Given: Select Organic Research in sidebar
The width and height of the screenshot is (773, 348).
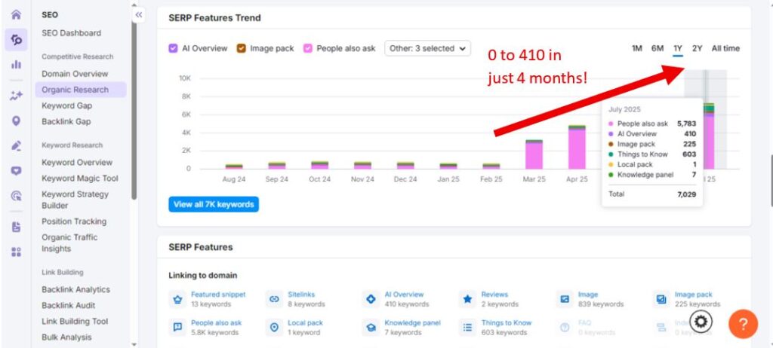Looking at the screenshot, I should (x=80, y=90).
